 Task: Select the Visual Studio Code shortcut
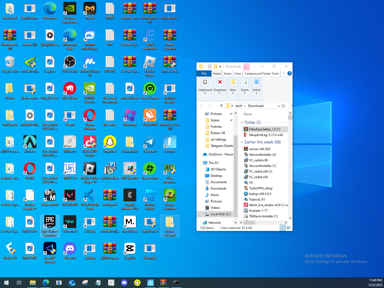coord(90,195)
